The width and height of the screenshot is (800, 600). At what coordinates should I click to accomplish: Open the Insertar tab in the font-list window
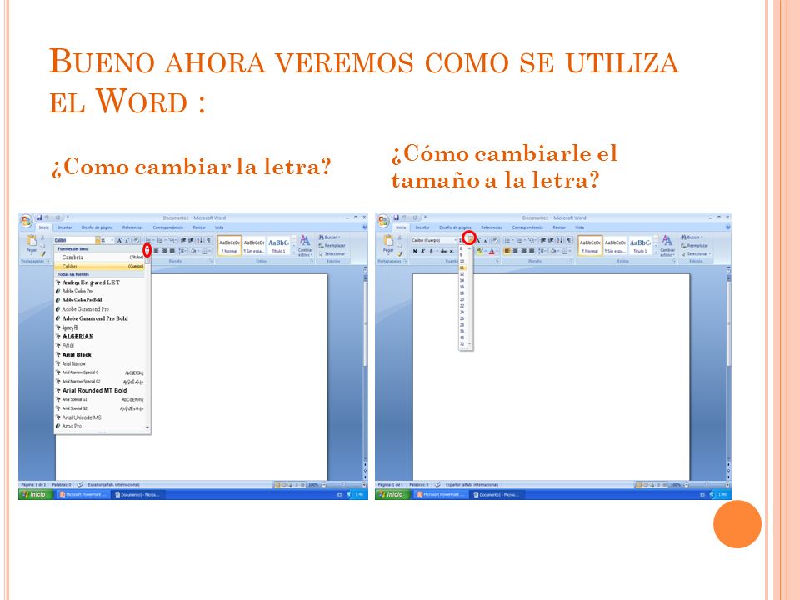(65, 227)
